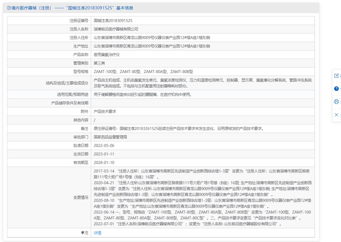Click the 国家药品监督管理局 approving department value
The width and height of the screenshot is (341, 242).
click(x=110, y=137)
